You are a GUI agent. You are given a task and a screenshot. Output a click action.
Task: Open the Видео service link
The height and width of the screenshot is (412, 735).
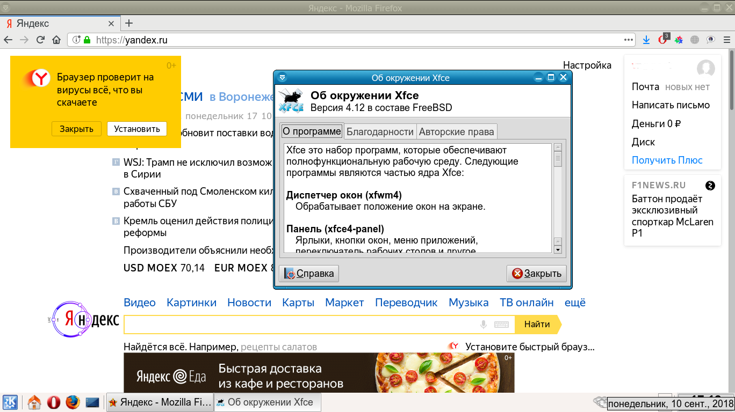click(140, 303)
